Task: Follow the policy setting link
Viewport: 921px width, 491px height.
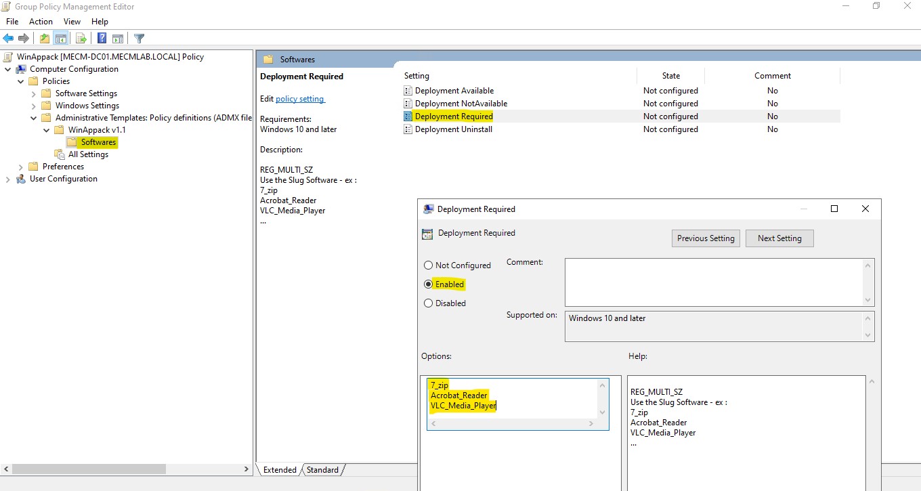Action: [299, 98]
